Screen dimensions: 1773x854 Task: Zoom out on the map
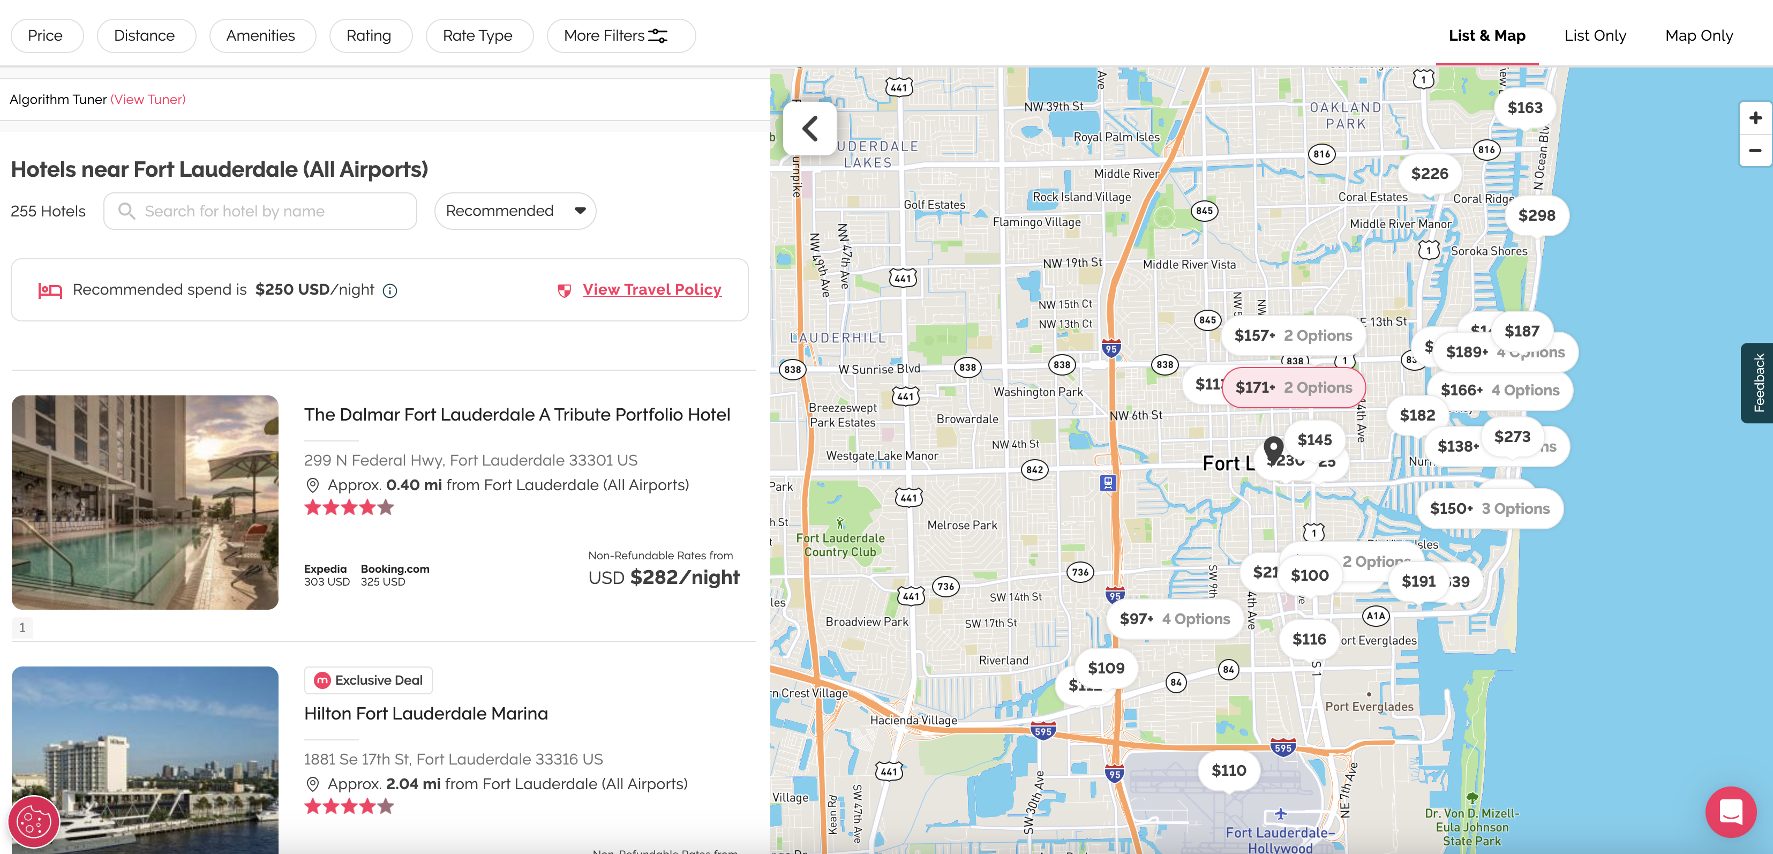(x=1755, y=151)
